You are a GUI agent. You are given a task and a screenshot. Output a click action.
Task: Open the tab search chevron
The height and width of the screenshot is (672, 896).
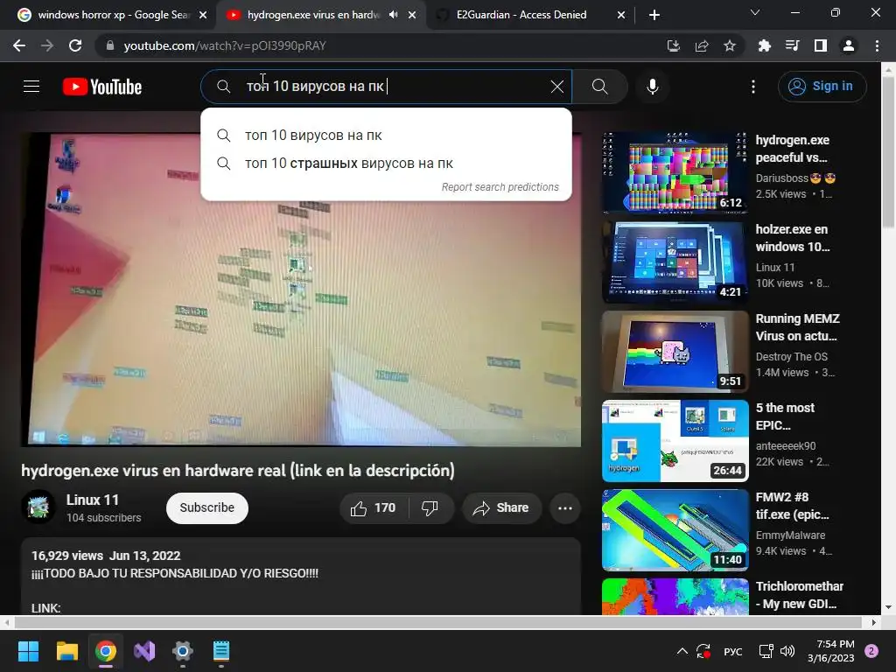[755, 12]
